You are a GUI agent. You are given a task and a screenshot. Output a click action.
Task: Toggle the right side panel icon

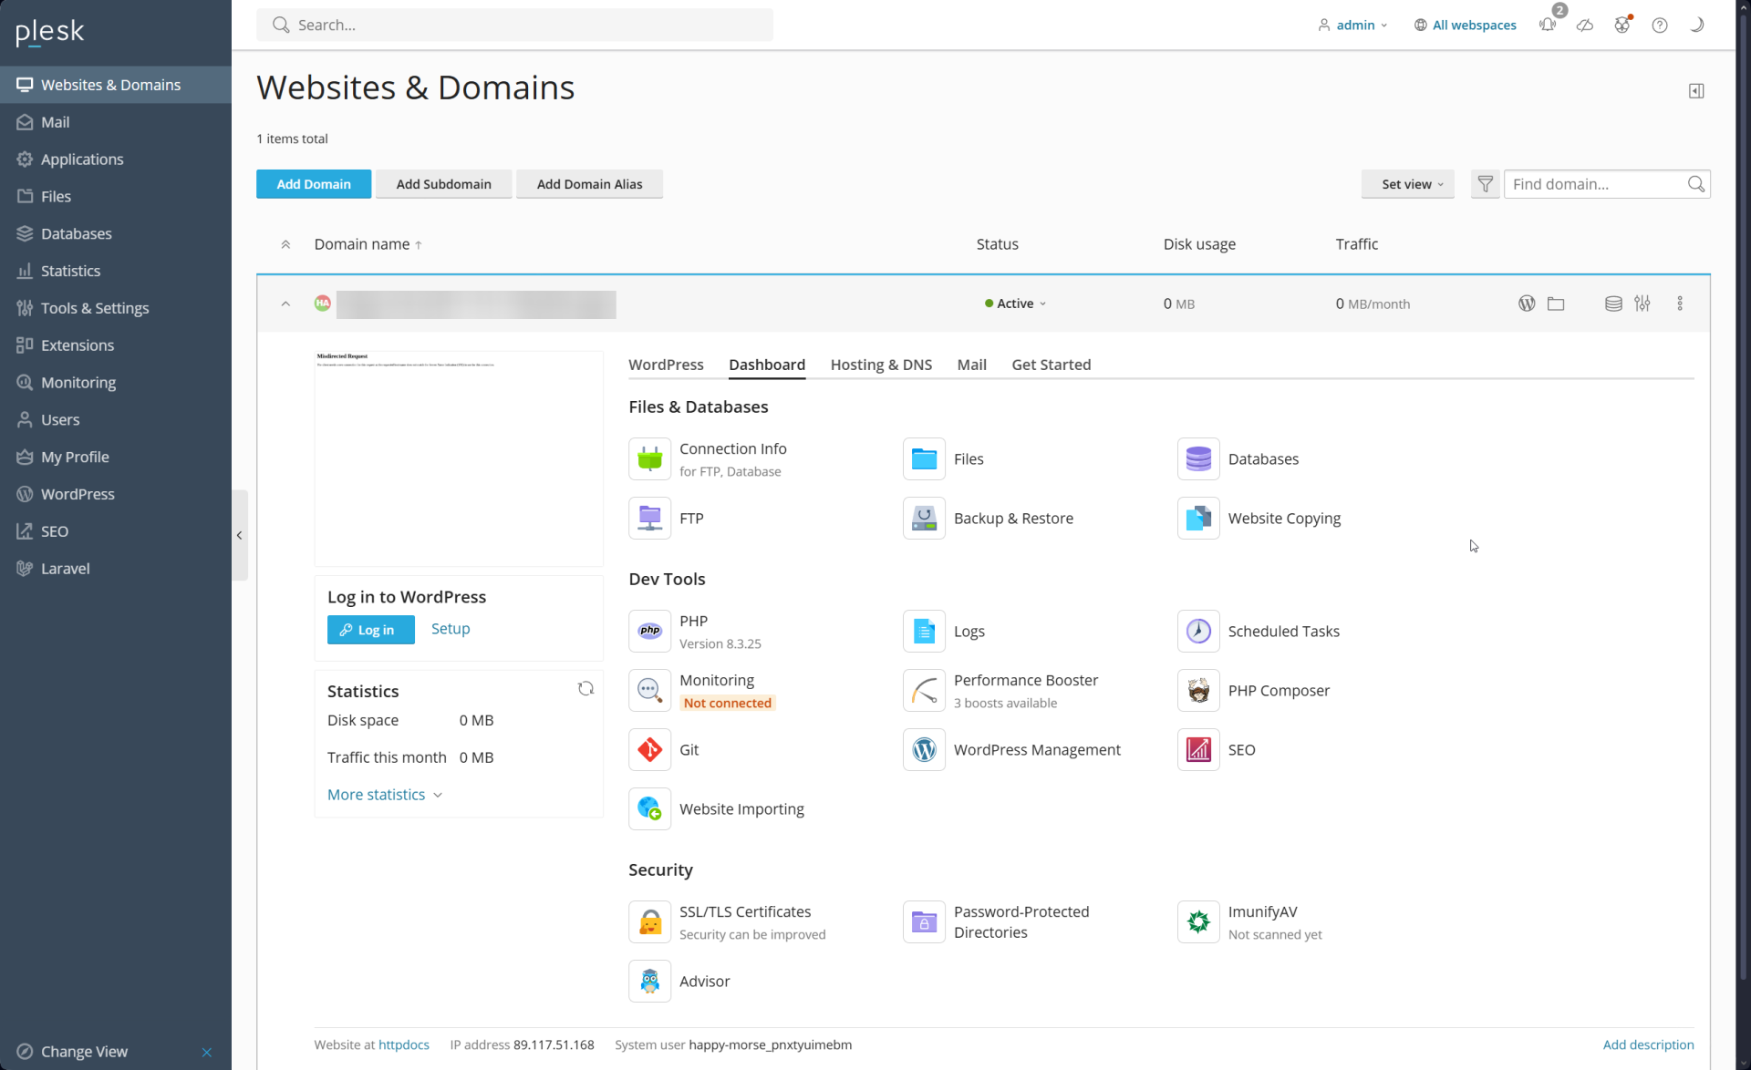click(1696, 90)
